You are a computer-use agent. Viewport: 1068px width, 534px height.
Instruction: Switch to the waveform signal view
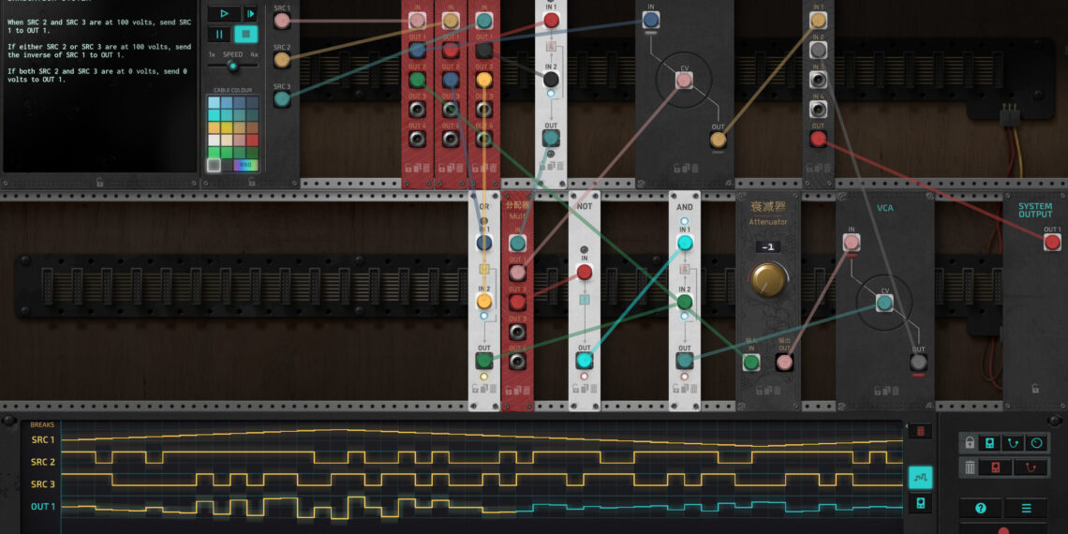point(920,478)
